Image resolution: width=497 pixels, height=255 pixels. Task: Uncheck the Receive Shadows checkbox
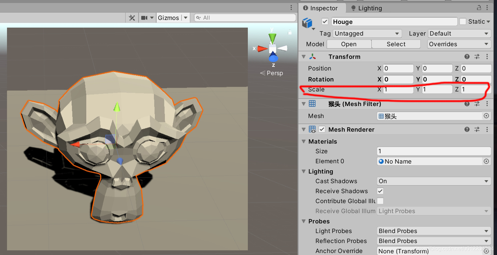point(380,191)
